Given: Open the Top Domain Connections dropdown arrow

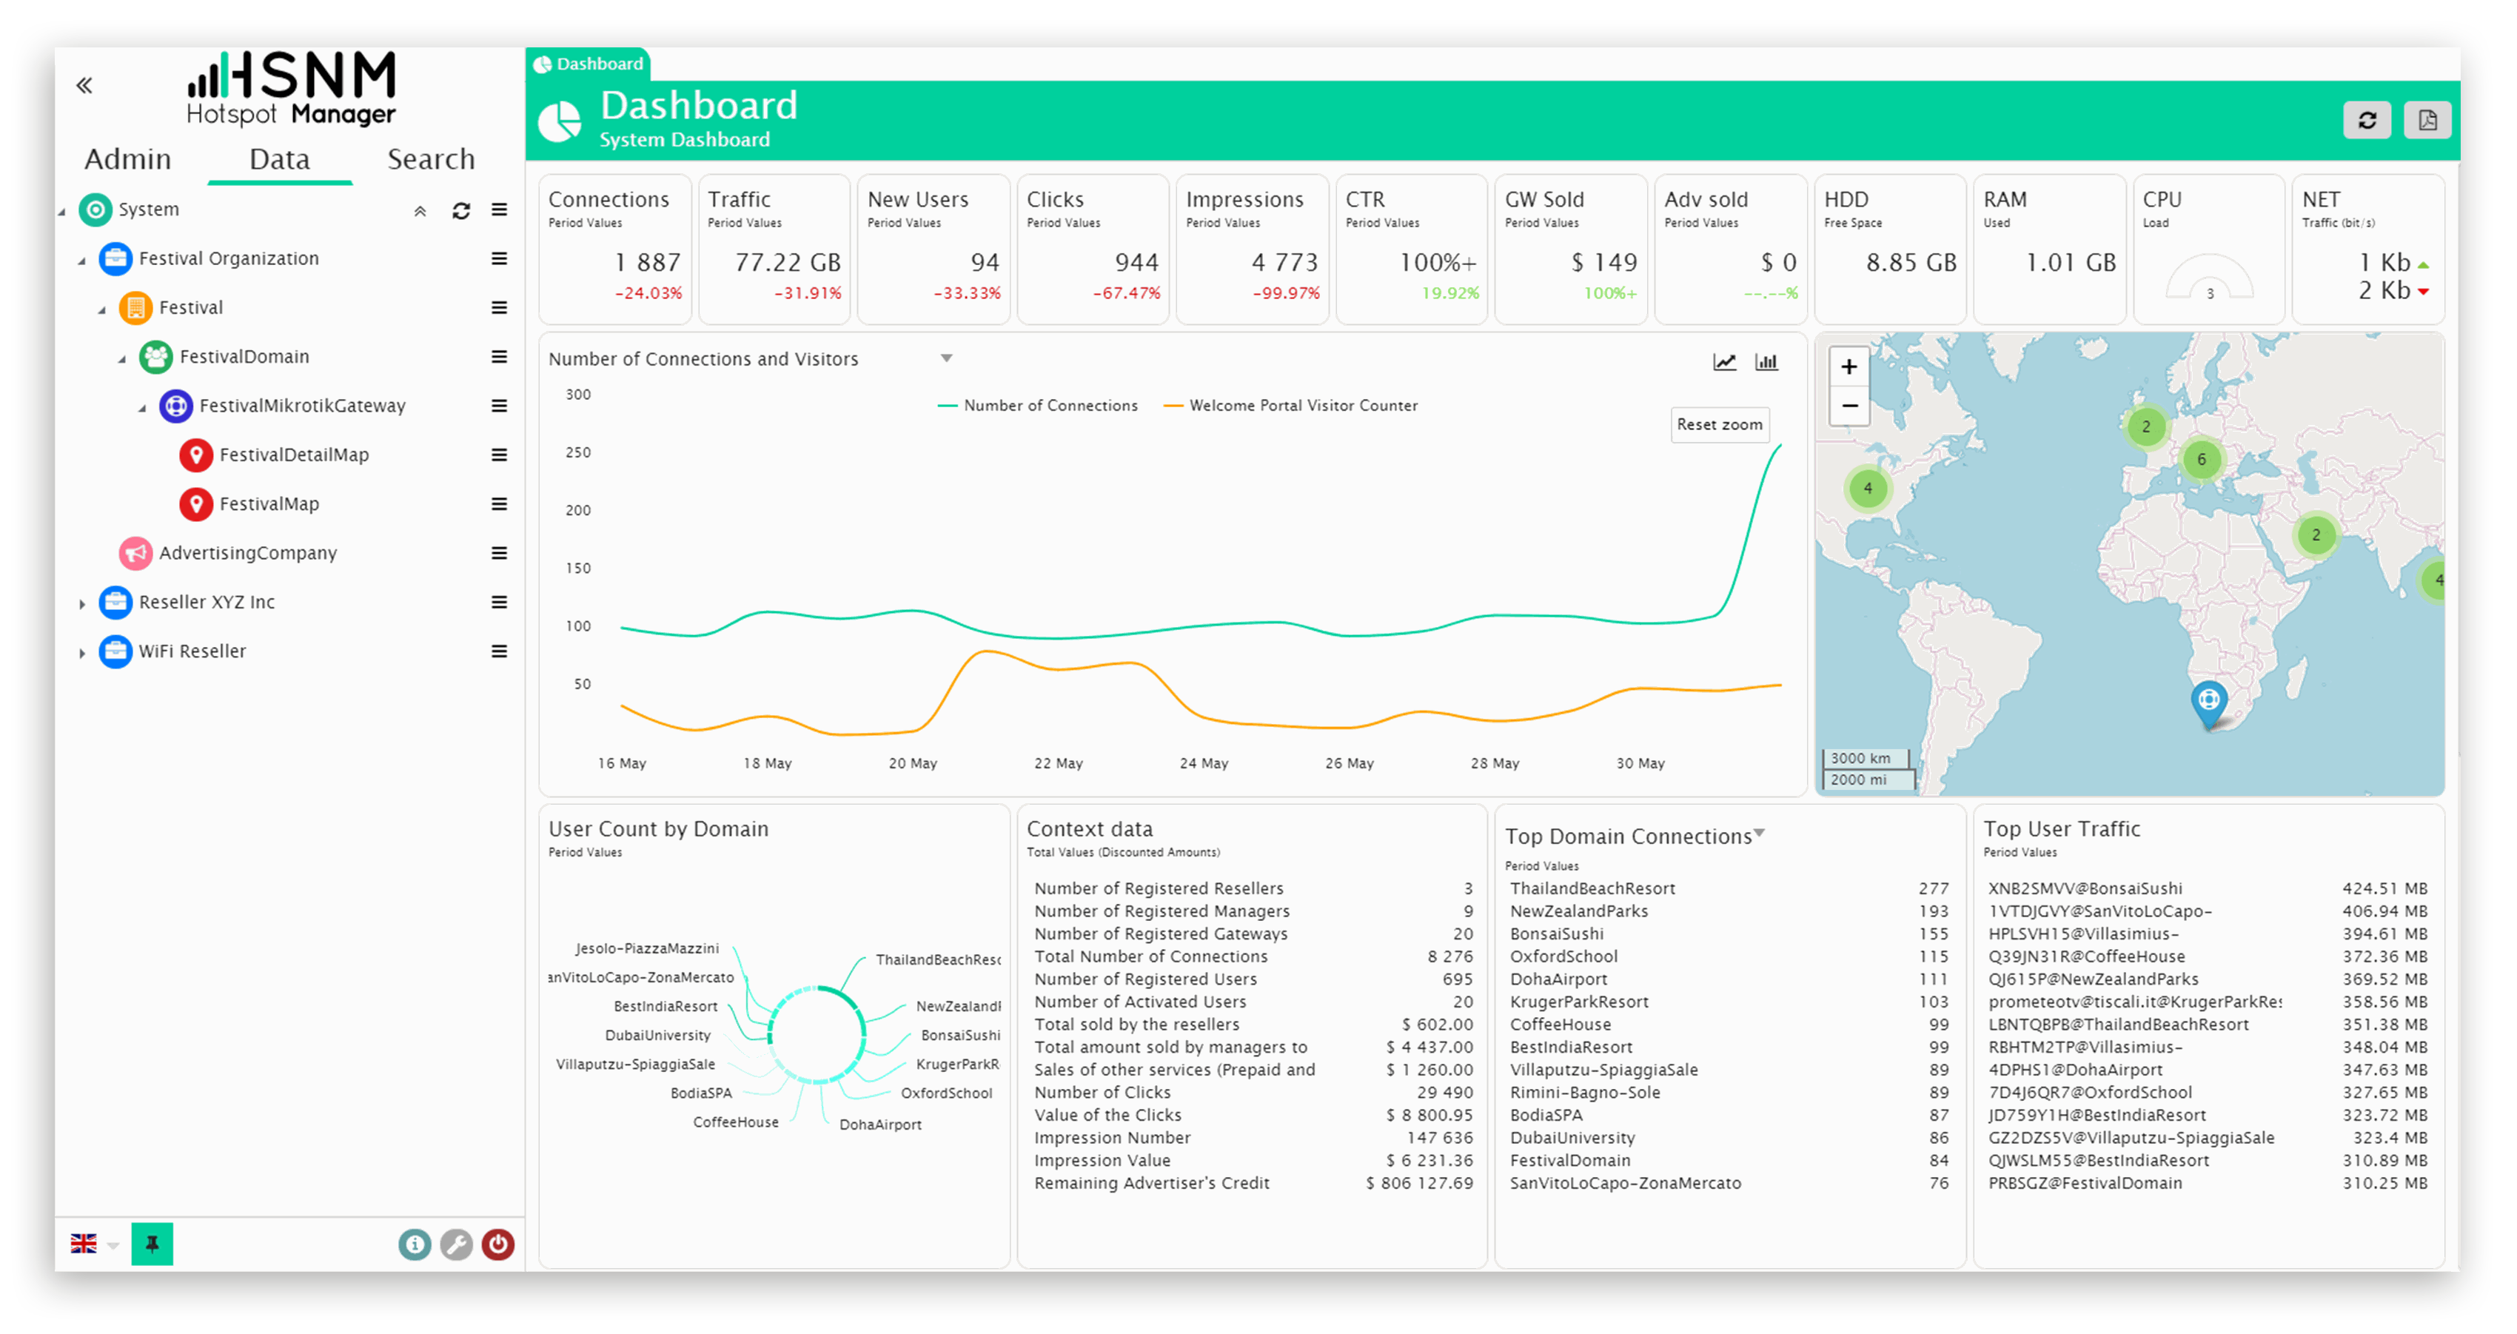Looking at the screenshot, I should [1759, 833].
